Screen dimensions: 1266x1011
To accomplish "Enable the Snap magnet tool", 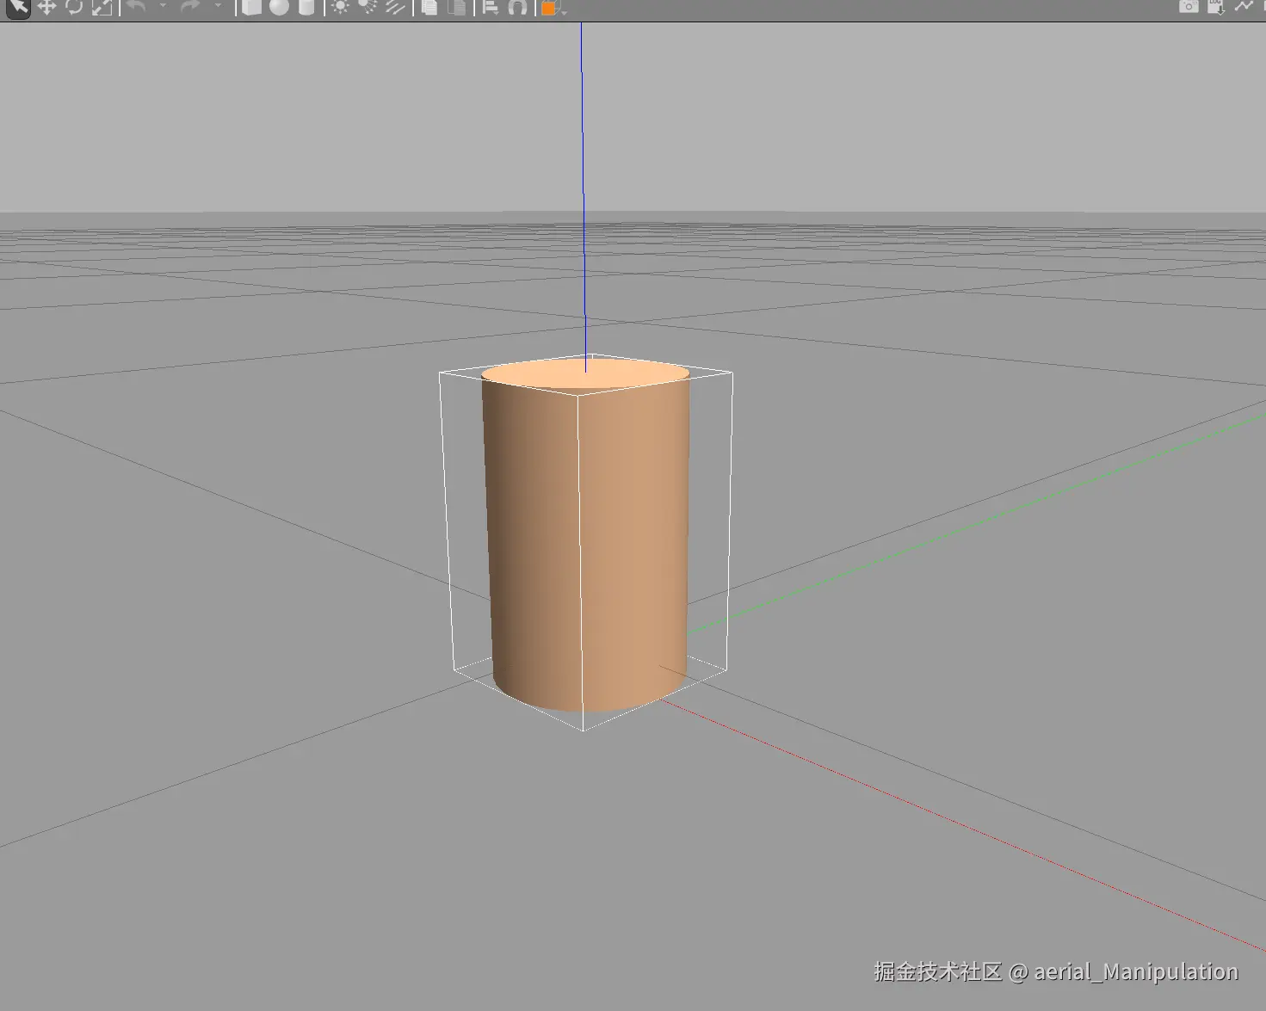I will tap(517, 8).
